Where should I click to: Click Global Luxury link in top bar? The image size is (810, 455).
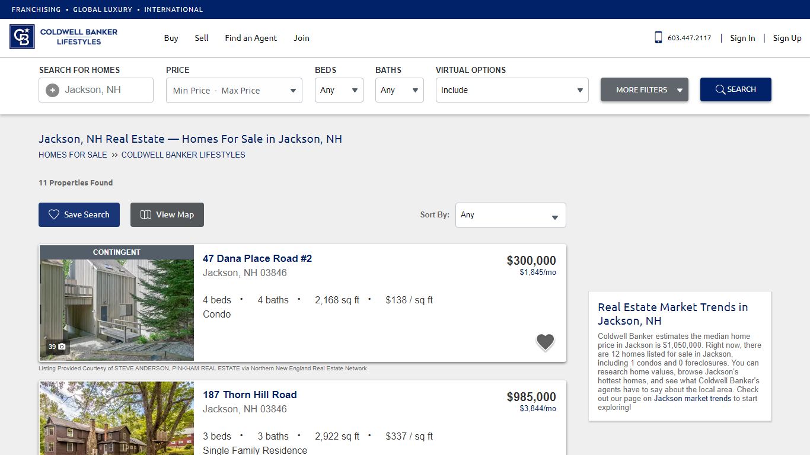[x=103, y=9]
